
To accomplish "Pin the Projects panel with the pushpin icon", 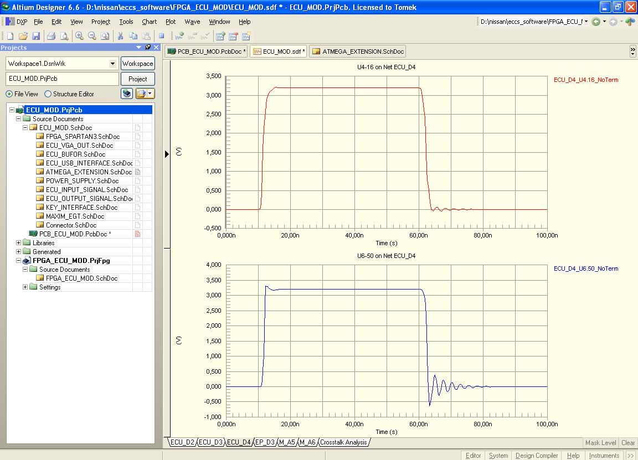I will 147,48.
